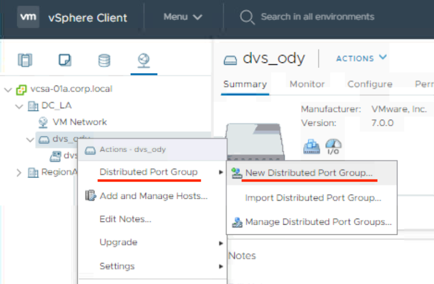Click the RegionA datacenter icon
Viewport: 434px width, 284px height.
click(x=33, y=173)
